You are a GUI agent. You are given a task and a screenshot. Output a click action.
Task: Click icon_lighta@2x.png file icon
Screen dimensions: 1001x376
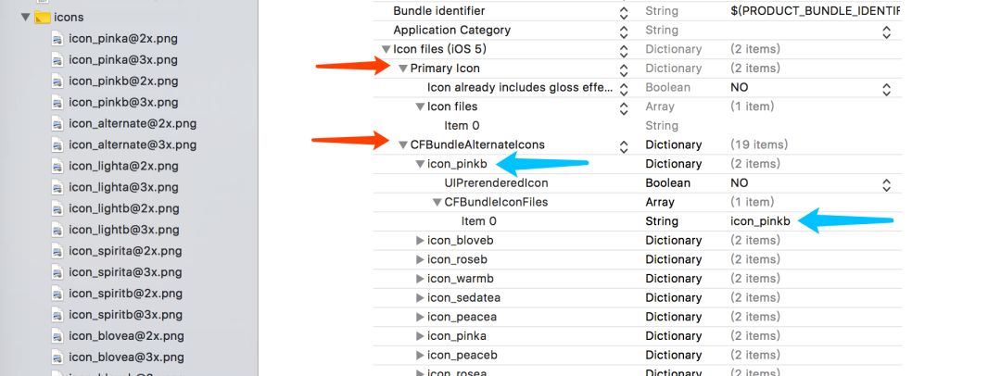point(57,166)
